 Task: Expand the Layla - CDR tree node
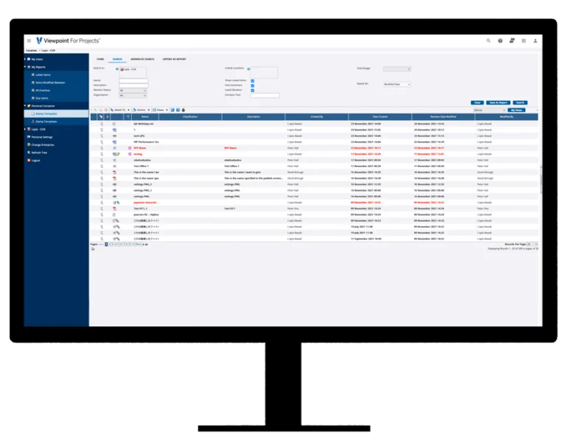click(x=25, y=129)
